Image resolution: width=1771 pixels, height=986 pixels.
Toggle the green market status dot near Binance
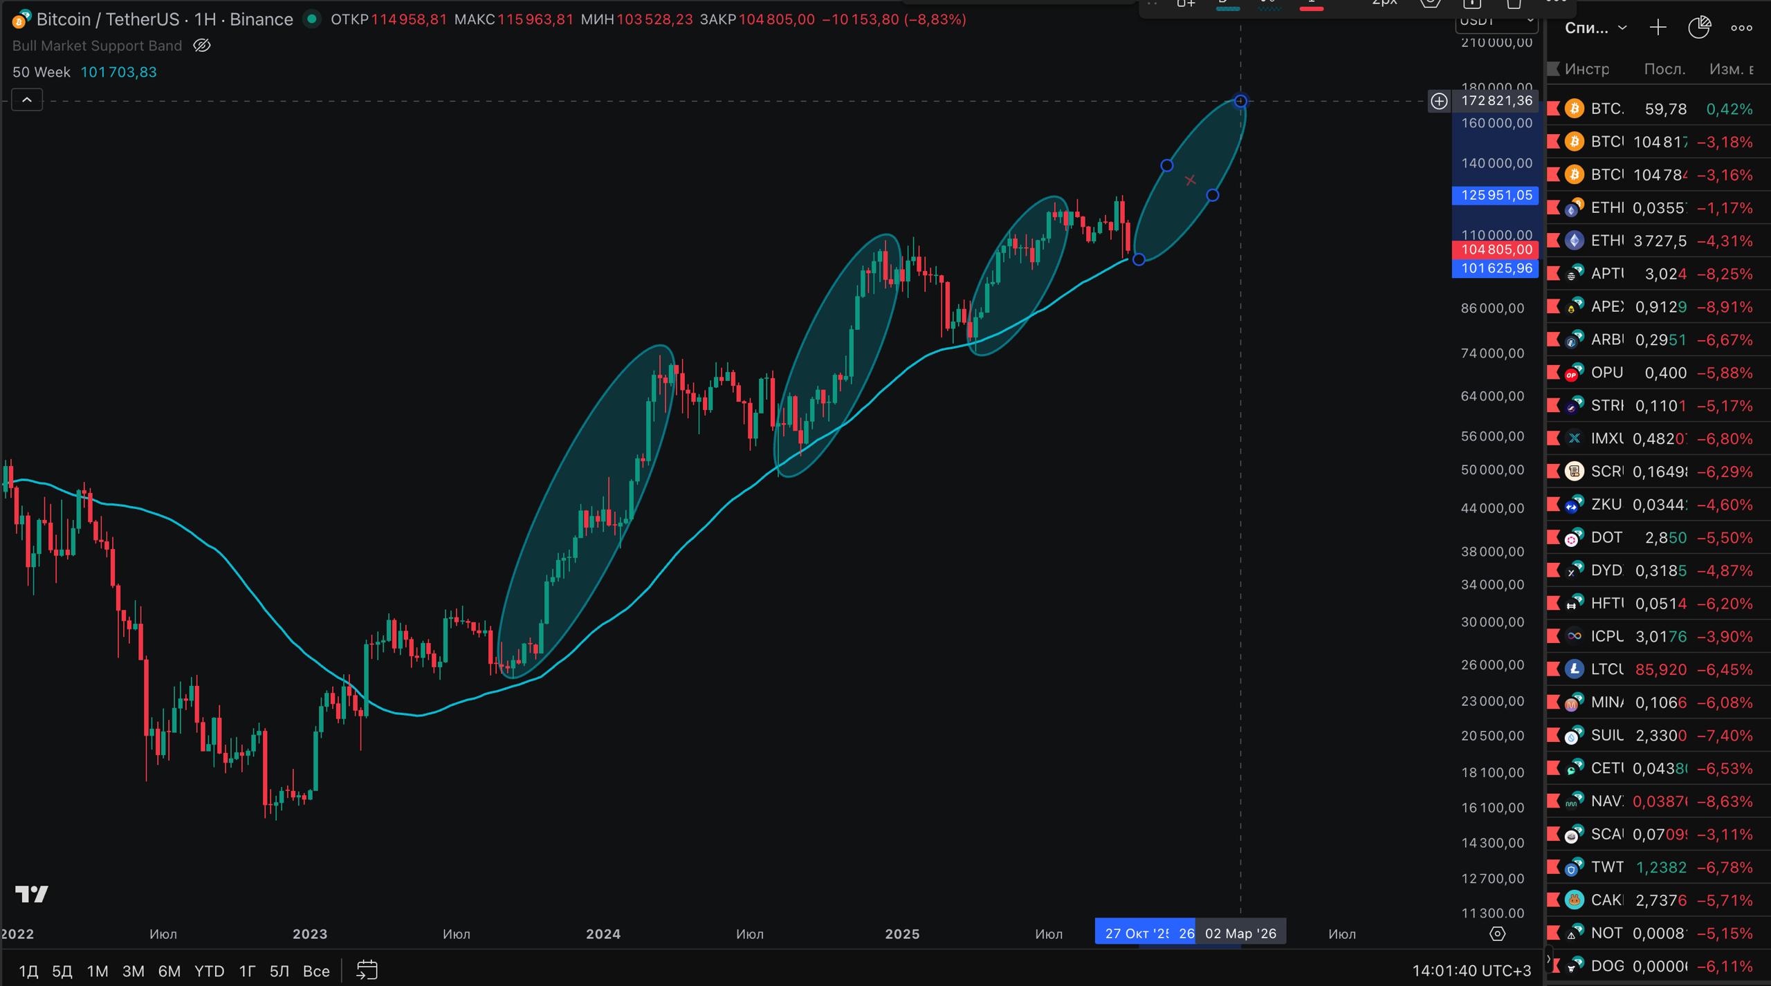pyautogui.click(x=312, y=19)
